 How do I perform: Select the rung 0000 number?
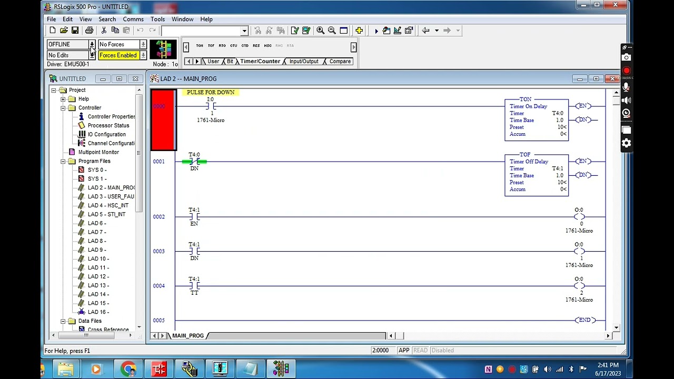point(158,106)
